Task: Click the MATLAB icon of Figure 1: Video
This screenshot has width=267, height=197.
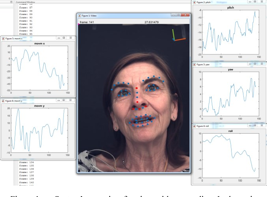Action: click(x=79, y=16)
